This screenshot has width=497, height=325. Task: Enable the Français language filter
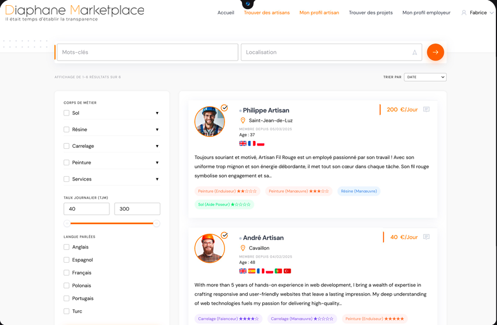[x=66, y=273]
